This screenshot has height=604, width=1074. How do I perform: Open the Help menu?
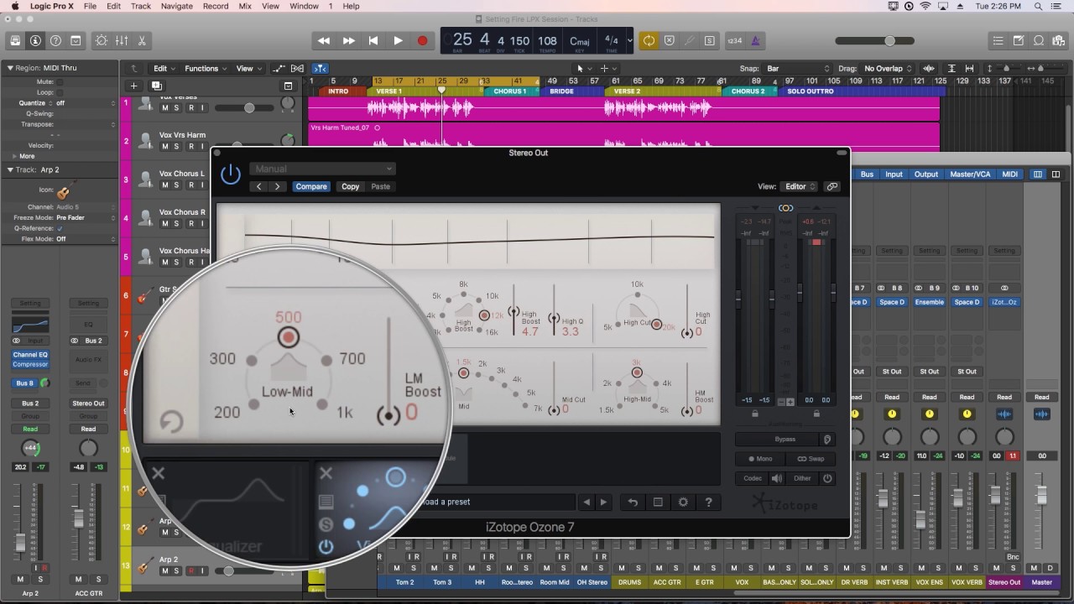coord(352,6)
